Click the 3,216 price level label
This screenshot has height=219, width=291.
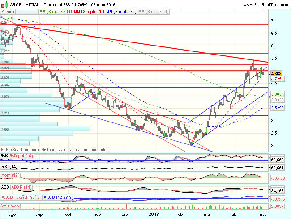click(5, 113)
